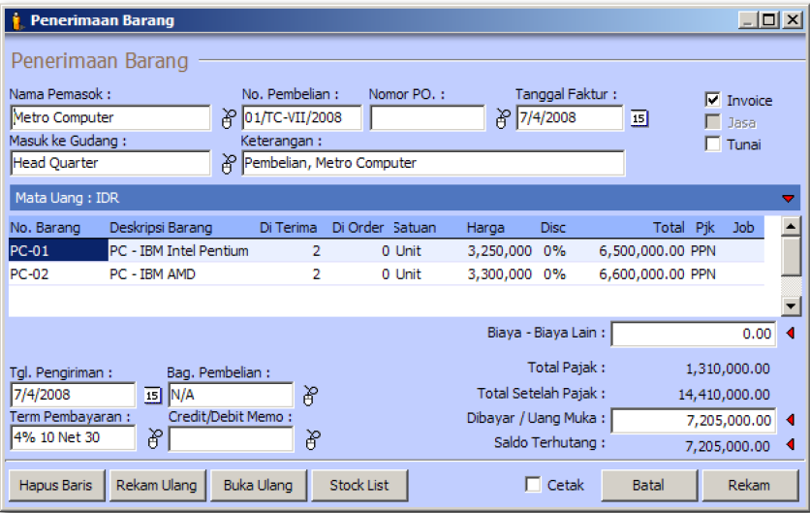
Task: Click the Pjk column header
Action: (704, 228)
